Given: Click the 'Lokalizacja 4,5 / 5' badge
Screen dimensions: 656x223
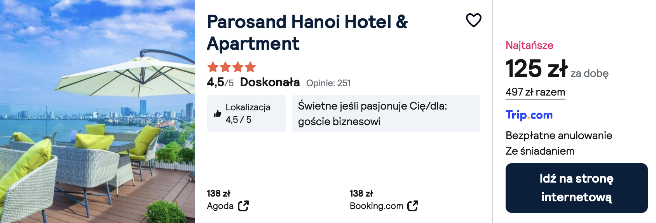Looking at the screenshot, I should click(x=246, y=113).
